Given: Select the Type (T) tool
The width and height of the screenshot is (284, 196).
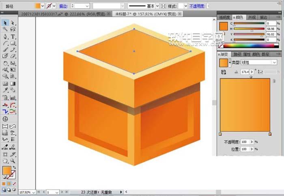Looking at the screenshot, I should [x=13, y=37].
